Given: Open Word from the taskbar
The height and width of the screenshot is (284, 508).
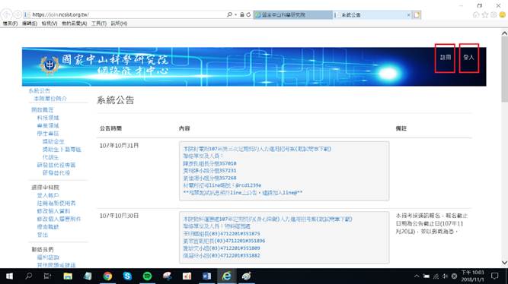Looking at the screenshot, I should (x=206, y=276).
